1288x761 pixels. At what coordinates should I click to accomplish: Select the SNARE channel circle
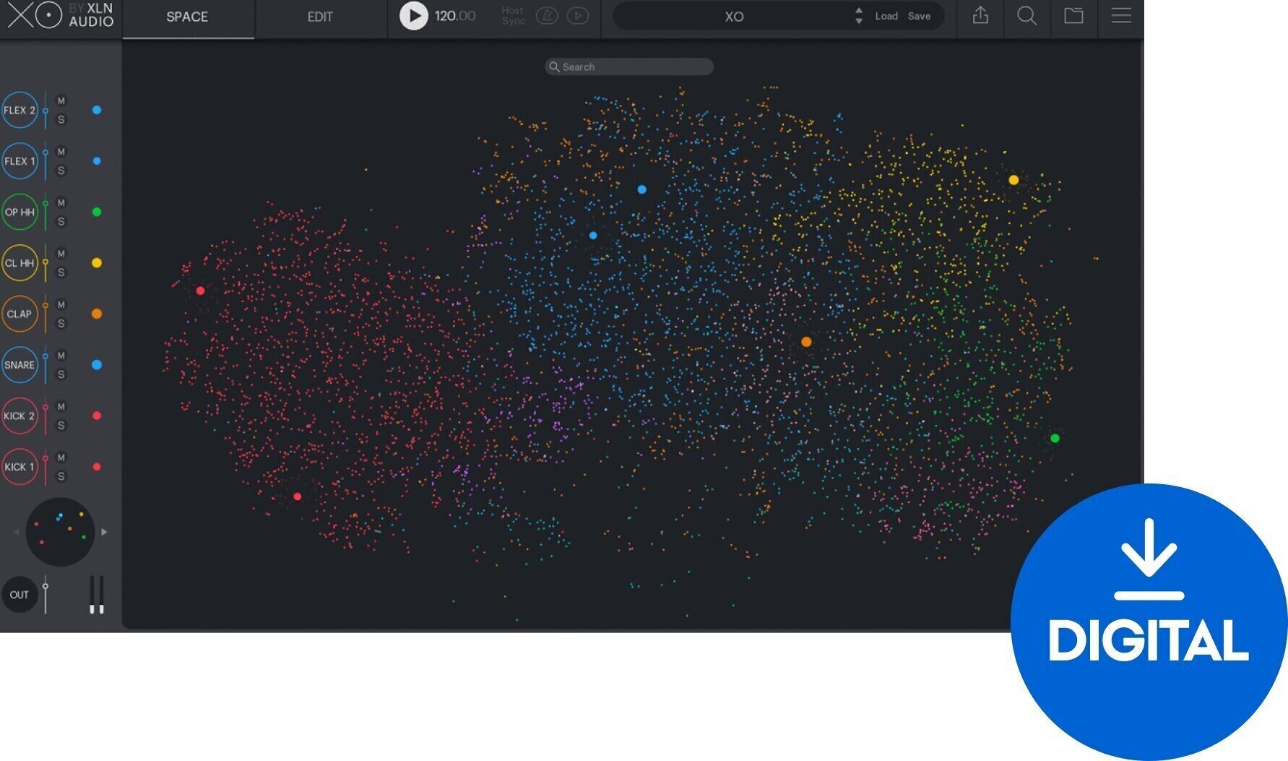click(20, 365)
